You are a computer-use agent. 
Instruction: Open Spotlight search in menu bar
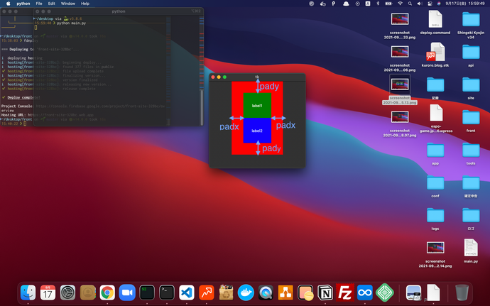click(x=410, y=4)
